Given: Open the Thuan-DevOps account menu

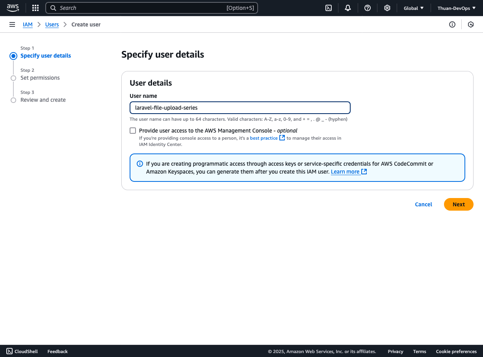Looking at the screenshot, I should 456,8.
